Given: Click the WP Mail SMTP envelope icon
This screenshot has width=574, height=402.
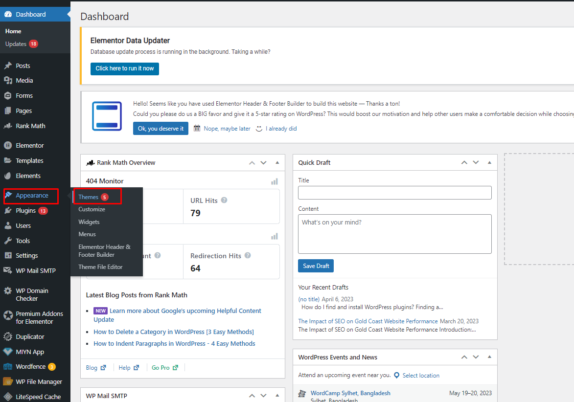Looking at the screenshot, I should (x=8, y=270).
